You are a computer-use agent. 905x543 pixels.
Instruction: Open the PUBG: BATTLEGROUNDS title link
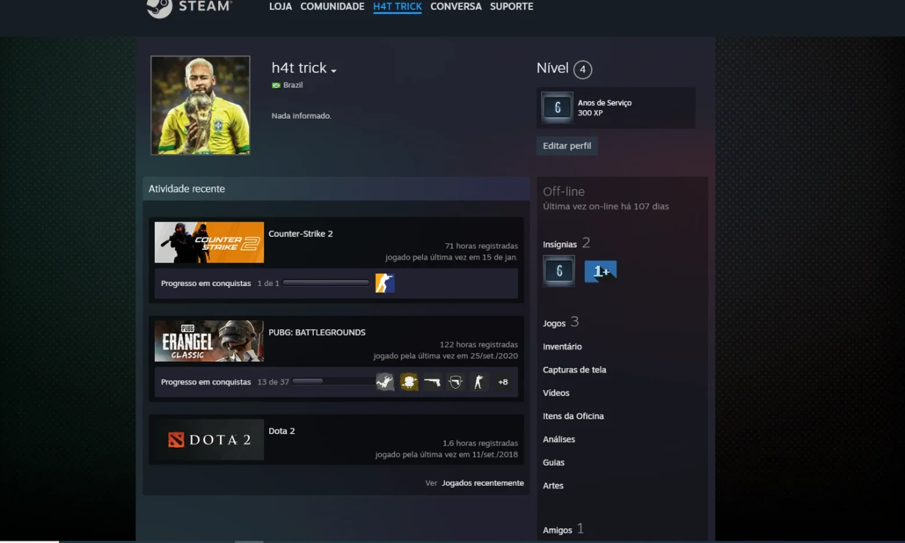click(317, 332)
